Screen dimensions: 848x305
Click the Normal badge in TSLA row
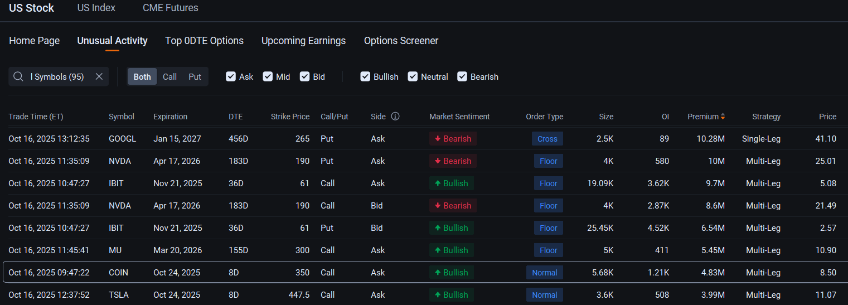(545, 295)
